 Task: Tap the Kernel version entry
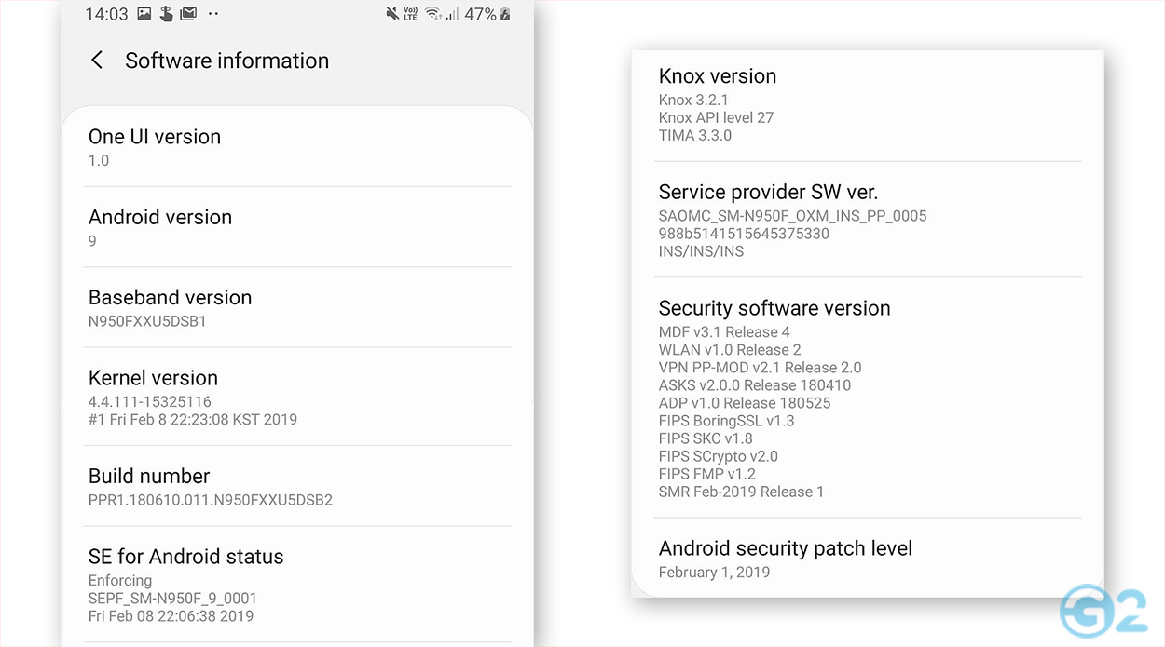click(297, 398)
